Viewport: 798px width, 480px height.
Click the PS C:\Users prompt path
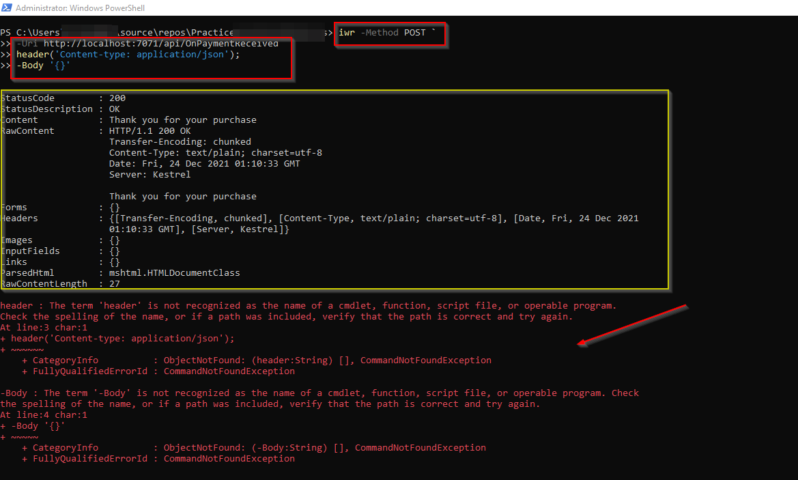click(167, 33)
